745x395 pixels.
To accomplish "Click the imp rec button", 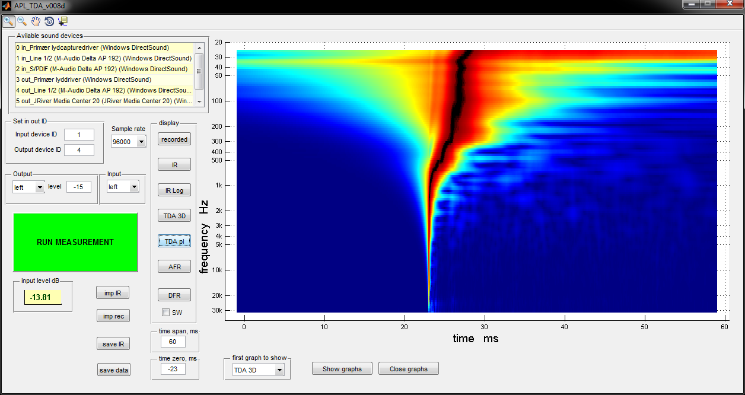I will [x=113, y=316].
